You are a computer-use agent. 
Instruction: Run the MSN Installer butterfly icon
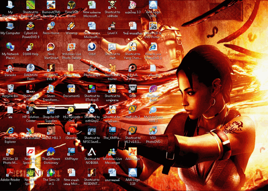click(x=31, y=131)
